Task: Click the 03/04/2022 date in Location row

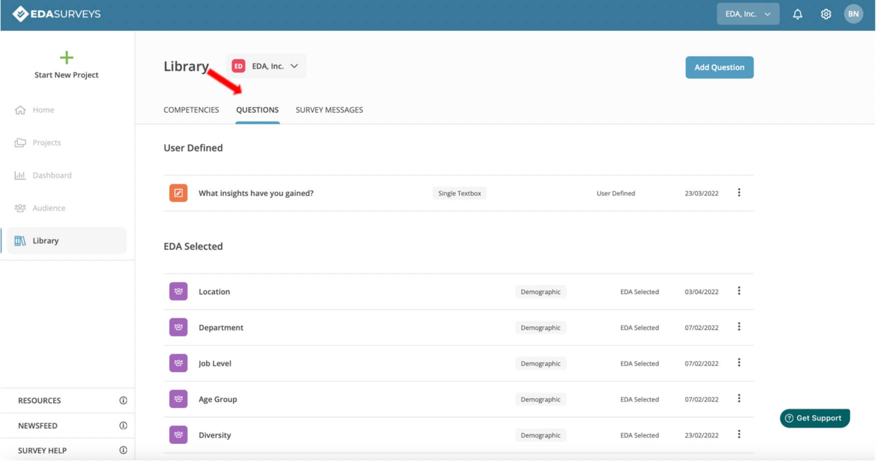Action: pos(701,292)
